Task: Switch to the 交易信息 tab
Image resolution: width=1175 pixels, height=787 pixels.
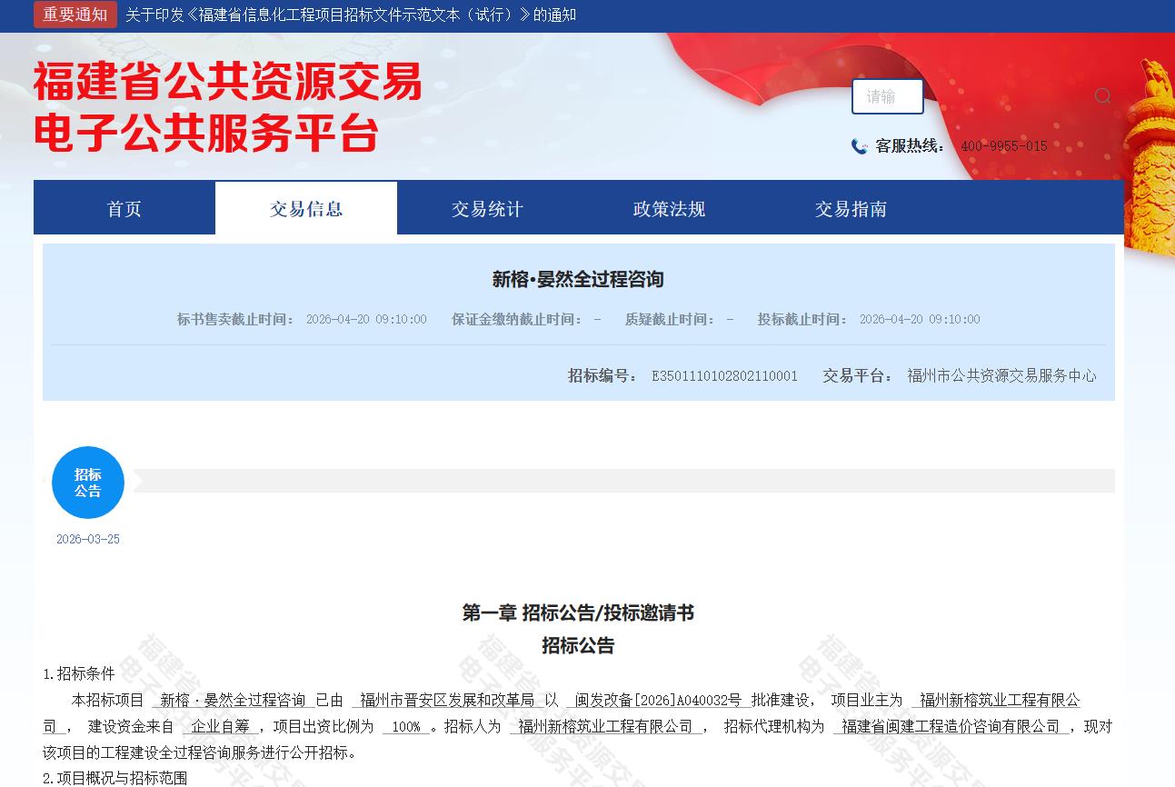Action: coord(306,209)
